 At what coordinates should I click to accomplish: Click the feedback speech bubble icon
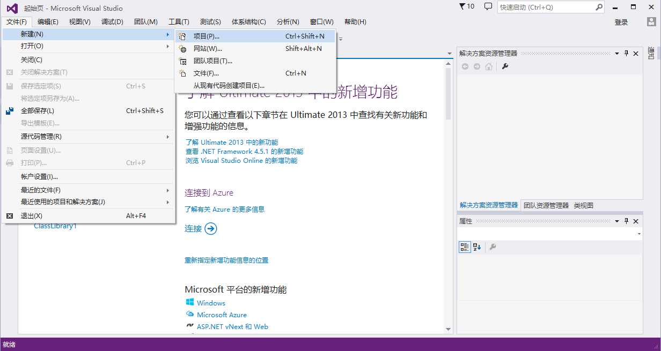(488, 6)
